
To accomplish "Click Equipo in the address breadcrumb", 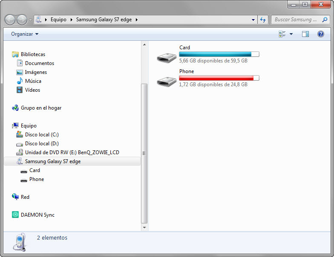I will point(58,20).
